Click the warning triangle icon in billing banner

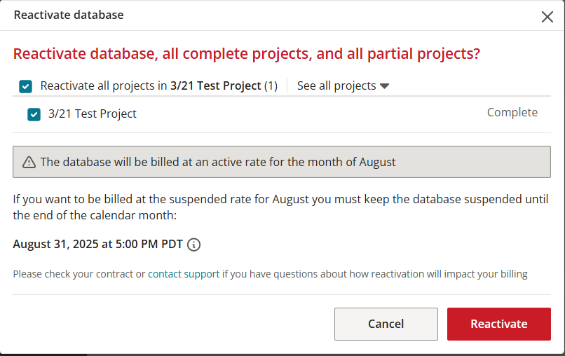pyautogui.click(x=29, y=163)
